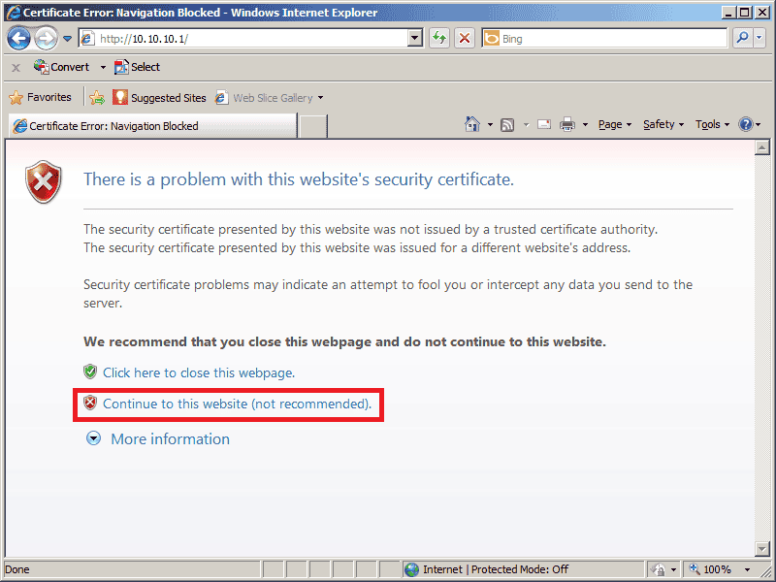Open the search provider options dropdown
This screenshot has height=582, width=776.
(760, 38)
